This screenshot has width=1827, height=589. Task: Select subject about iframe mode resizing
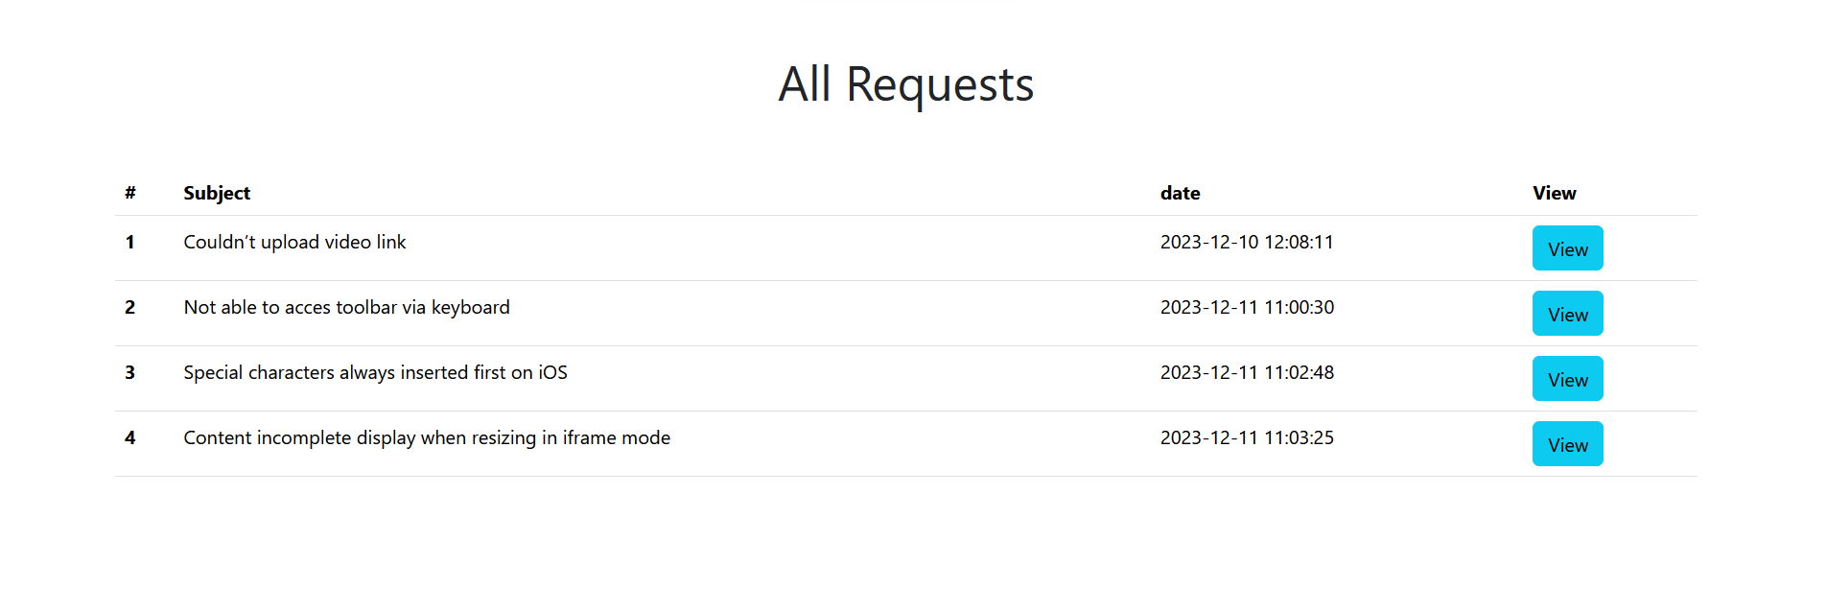click(427, 437)
